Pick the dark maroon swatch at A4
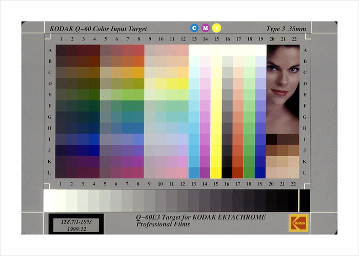 [94, 50]
